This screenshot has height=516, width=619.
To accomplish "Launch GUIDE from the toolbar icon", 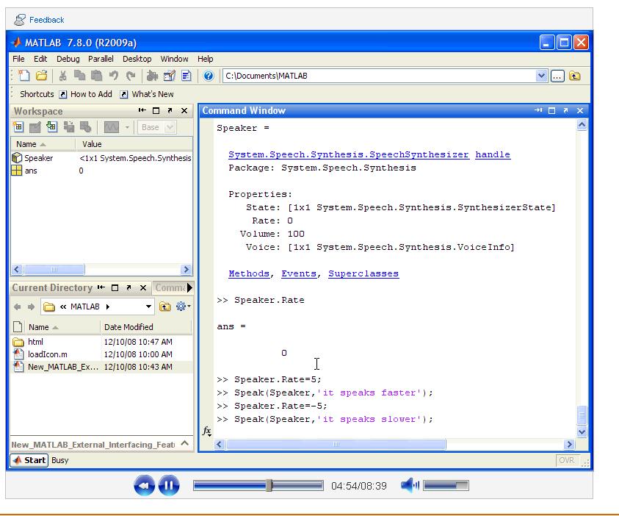I will click(170, 76).
